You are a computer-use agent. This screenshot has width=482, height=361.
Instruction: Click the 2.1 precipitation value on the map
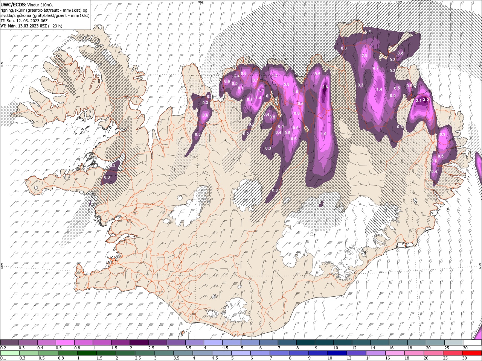click(419, 100)
